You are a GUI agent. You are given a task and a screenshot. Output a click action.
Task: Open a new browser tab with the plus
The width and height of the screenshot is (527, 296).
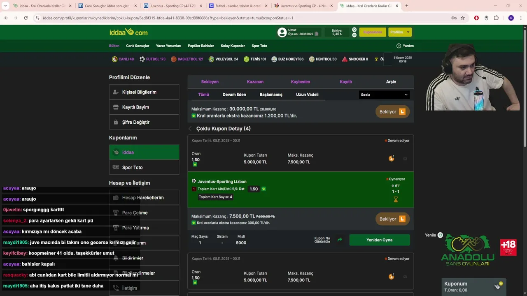(x=407, y=6)
